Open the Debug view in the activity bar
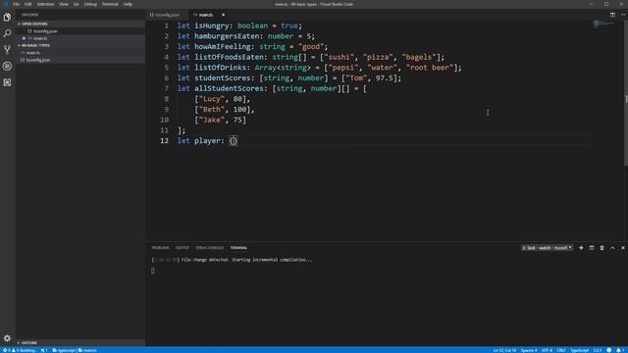628x353 pixels. pyautogui.click(x=7, y=66)
